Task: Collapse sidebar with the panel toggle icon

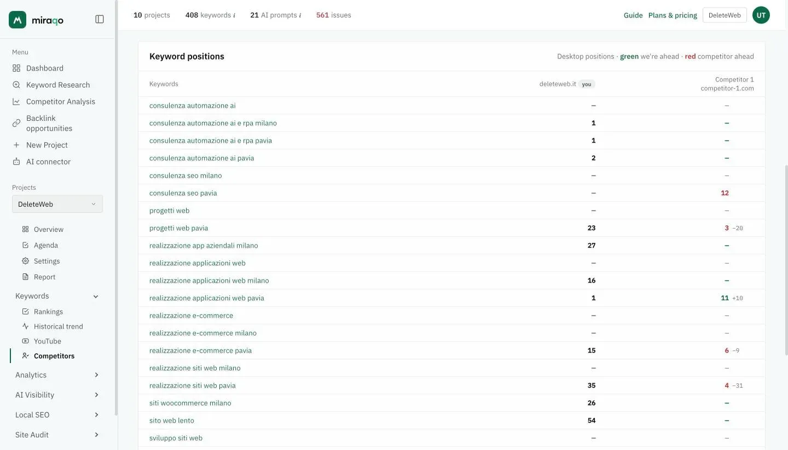Action: pos(100,19)
